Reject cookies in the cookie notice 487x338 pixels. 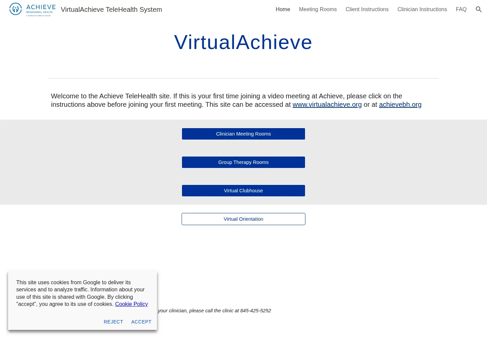[x=113, y=322]
